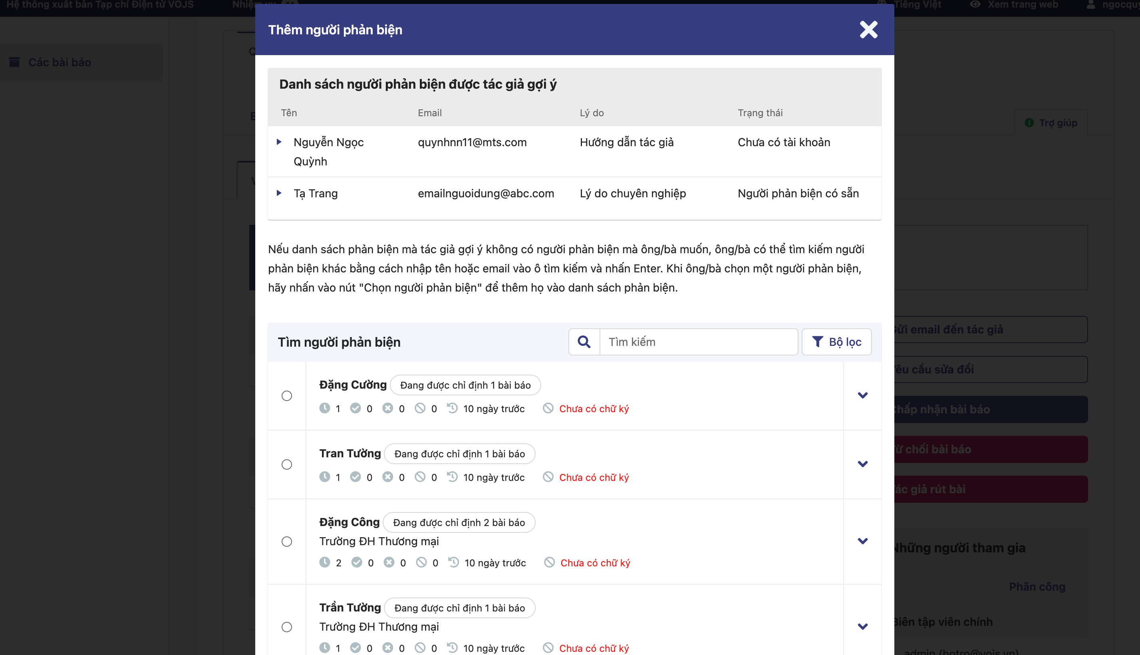
Task: Close the Thêm người phản biện dialog
Action: (x=868, y=30)
